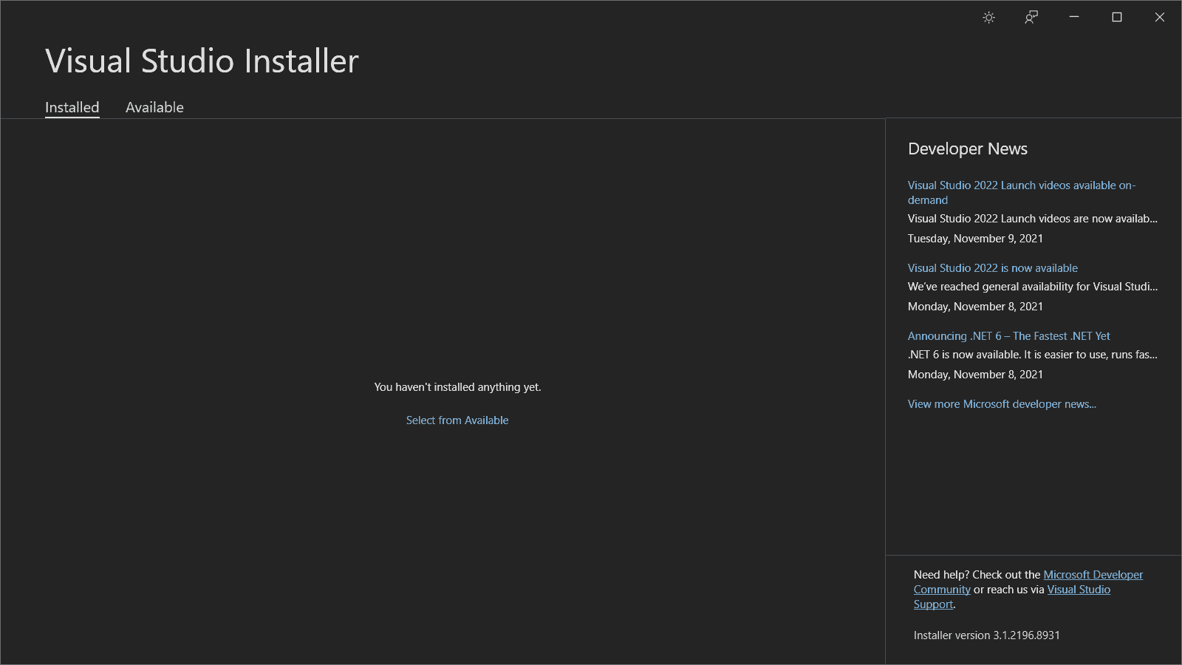Click the 'You haven't installed anything yet' message
The height and width of the screenshot is (665, 1182).
click(458, 387)
